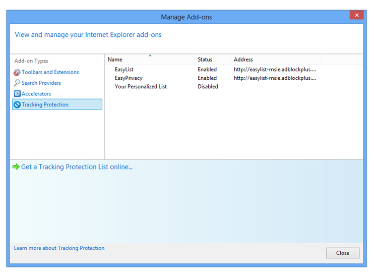374x272 pixels.
Task: Sort list by Address column header
Action: pos(276,60)
